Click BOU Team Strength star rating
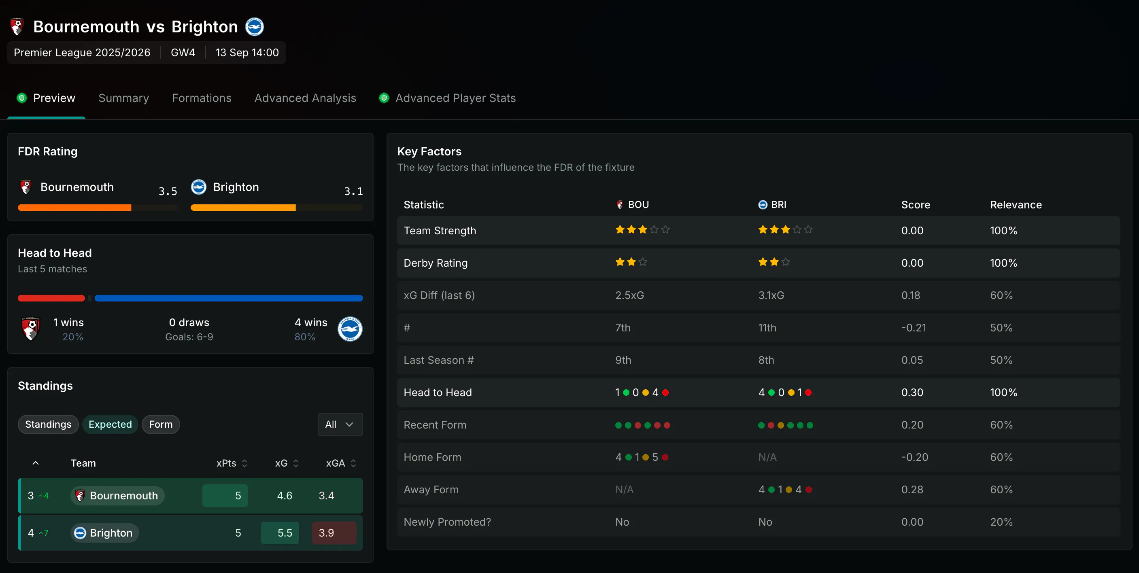Image resolution: width=1139 pixels, height=573 pixels. [642, 229]
